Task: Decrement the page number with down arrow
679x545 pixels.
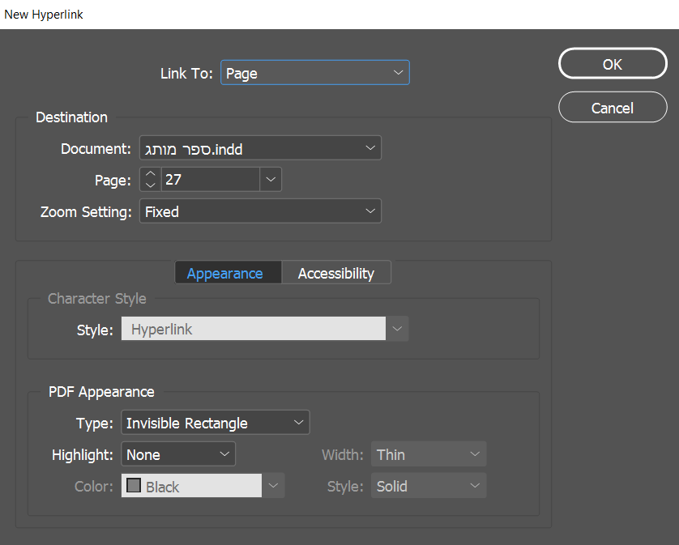Action: 150,185
